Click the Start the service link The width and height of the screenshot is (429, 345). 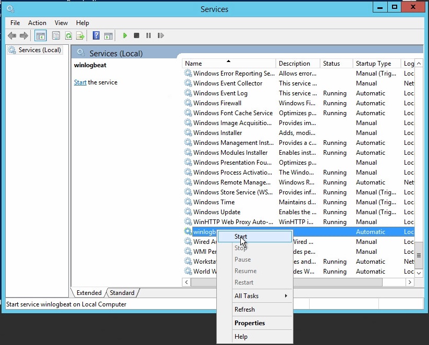[x=80, y=82]
